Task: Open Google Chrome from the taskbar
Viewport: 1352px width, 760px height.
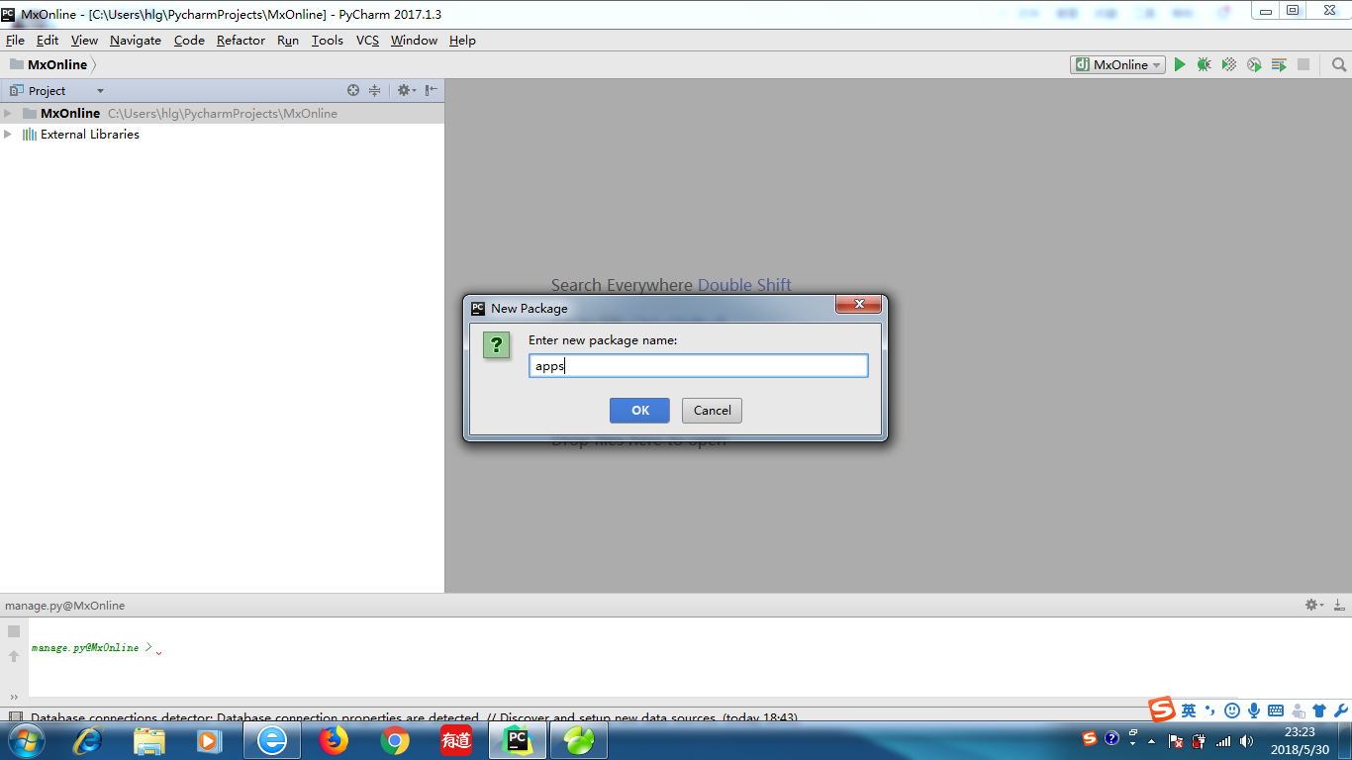Action: 395,740
